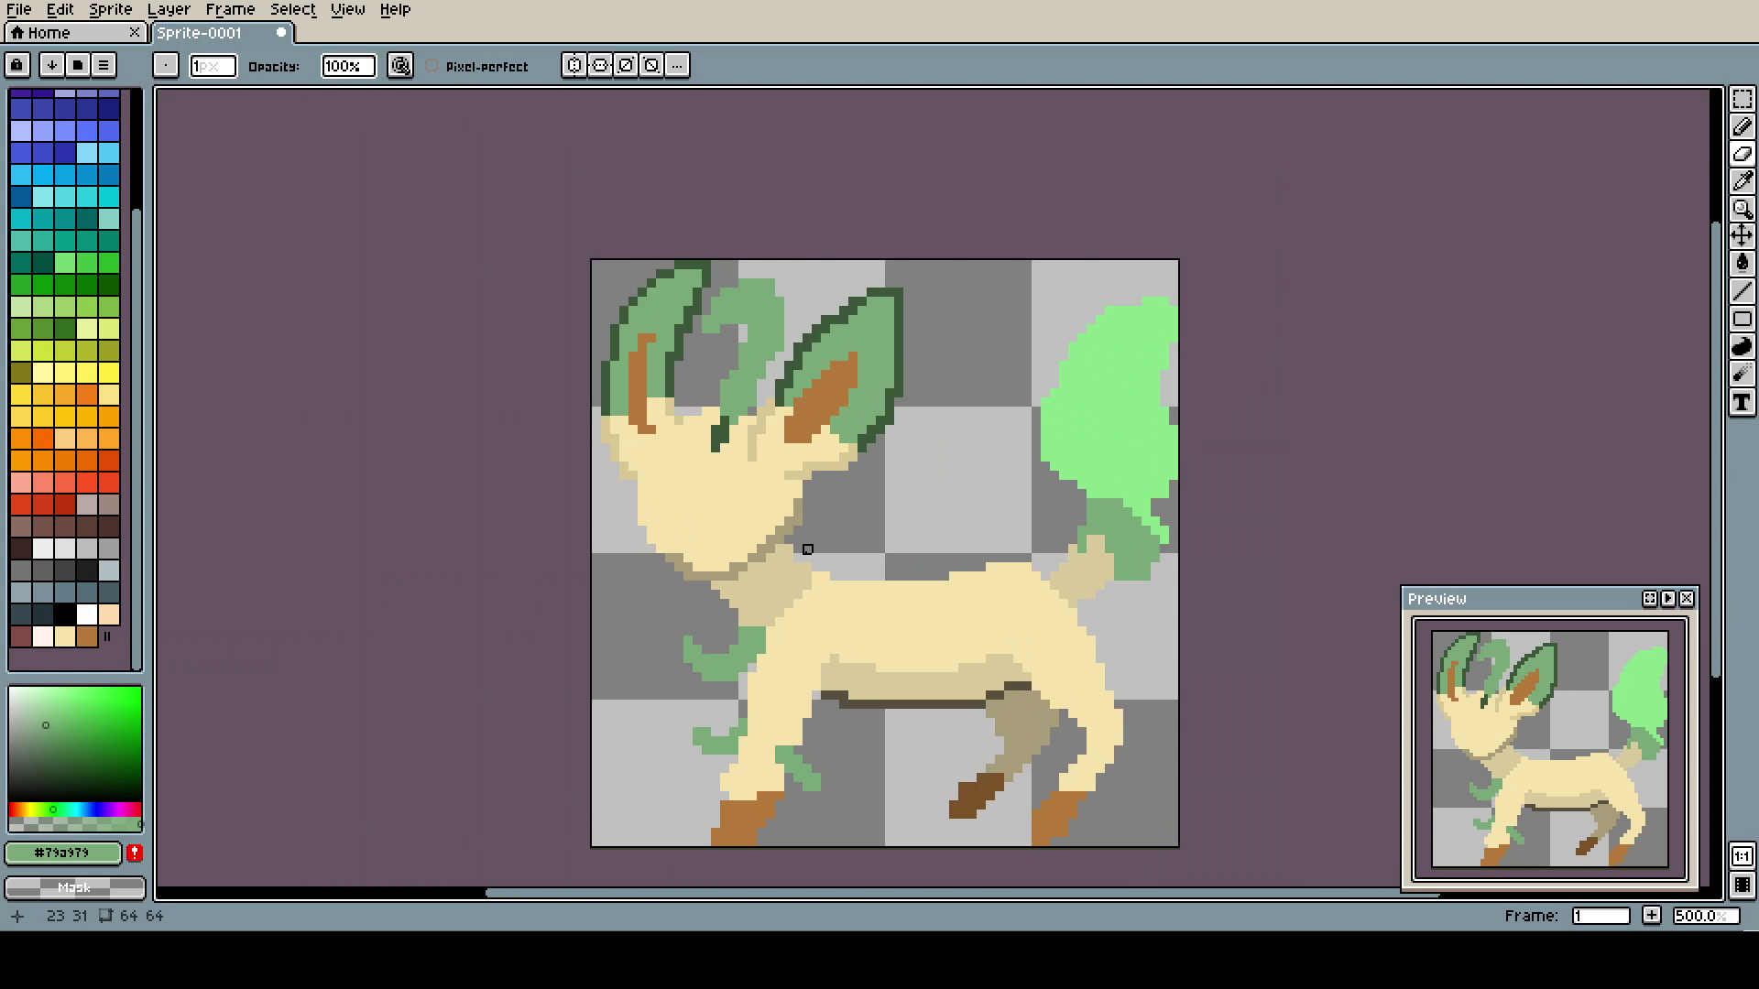Click the brush size field
The image size is (1759, 989).
(x=213, y=66)
